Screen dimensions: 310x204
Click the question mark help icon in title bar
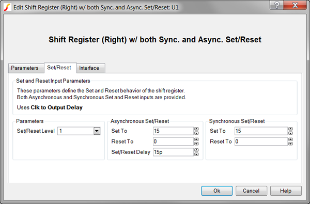point(277,5)
